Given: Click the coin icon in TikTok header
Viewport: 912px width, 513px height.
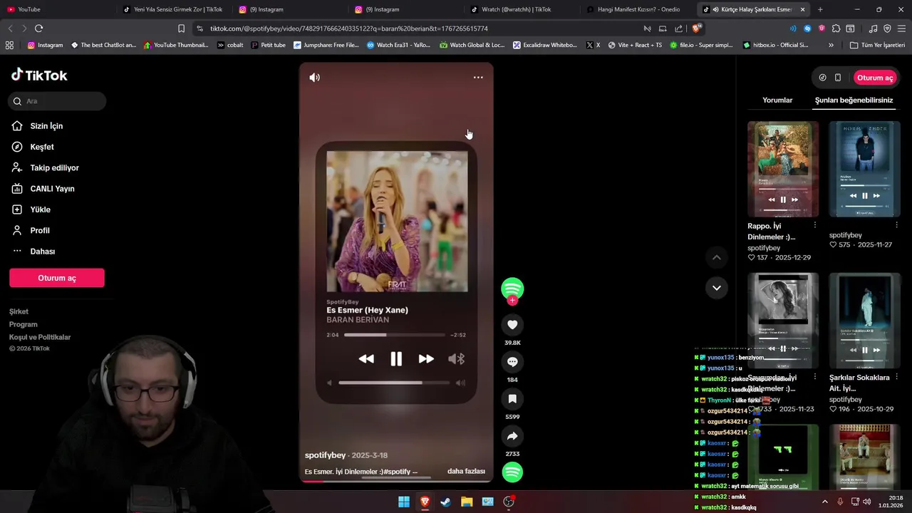Looking at the screenshot, I should click(x=822, y=78).
